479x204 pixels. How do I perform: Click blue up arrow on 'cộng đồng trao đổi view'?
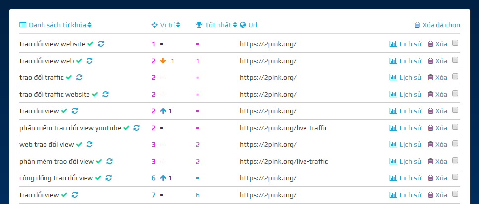pyautogui.click(x=163, y=178)
